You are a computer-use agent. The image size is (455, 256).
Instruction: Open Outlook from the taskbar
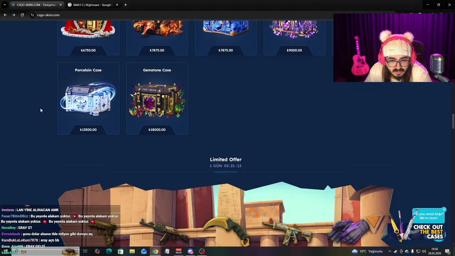click(144, 251)
